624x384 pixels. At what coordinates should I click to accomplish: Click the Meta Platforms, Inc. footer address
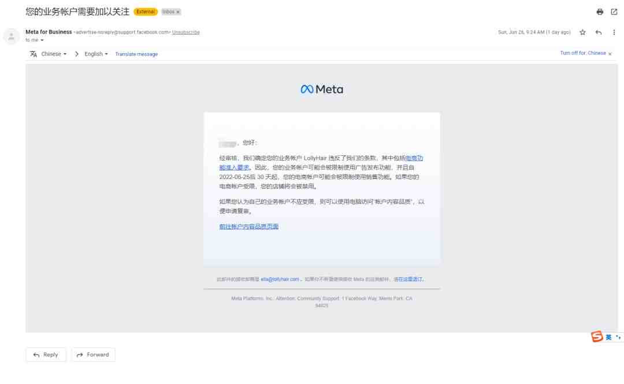pyautogui.click(x=322, y=302)
